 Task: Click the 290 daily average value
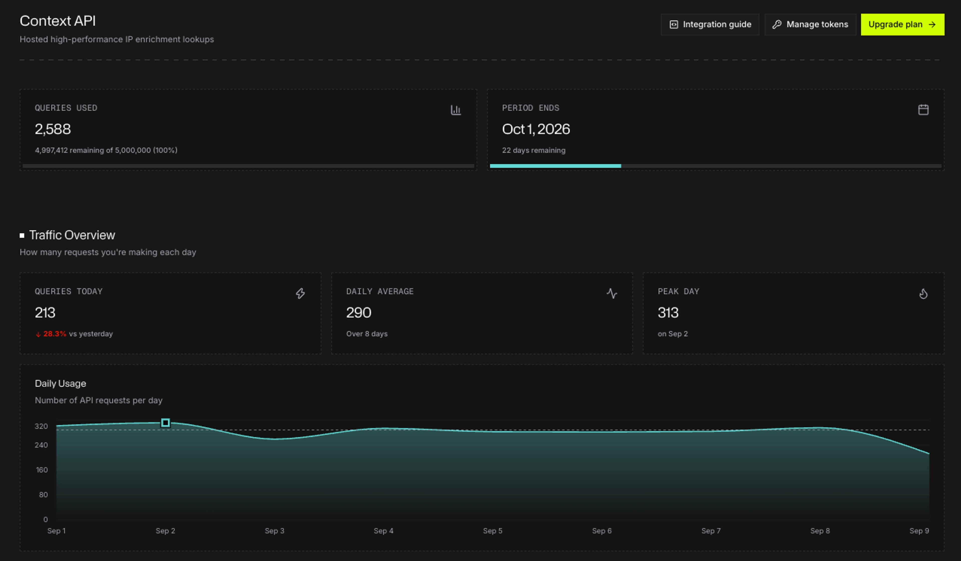click(x=358, y=313)
